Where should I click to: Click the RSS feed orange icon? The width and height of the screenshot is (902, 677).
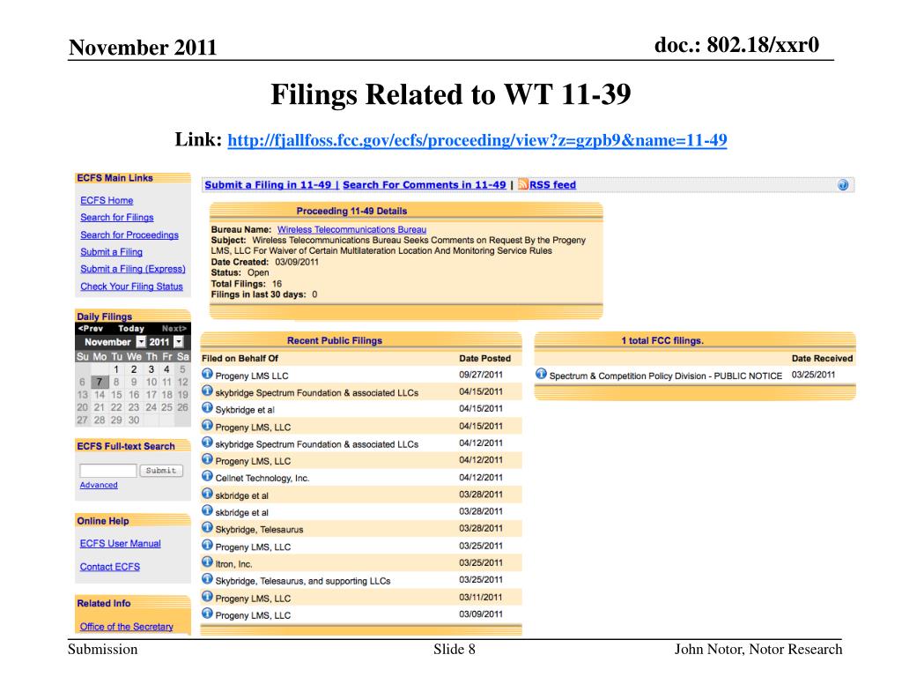click(x=523, y=184)
